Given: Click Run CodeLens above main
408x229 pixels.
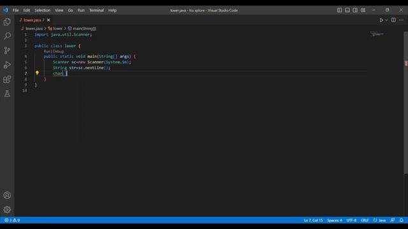Looking at the screenshot, I should (47, 52).
